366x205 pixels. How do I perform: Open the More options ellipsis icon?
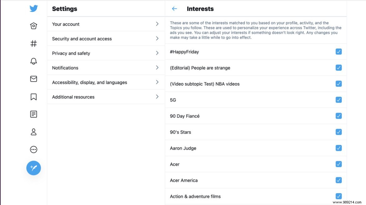pos(33,150)
